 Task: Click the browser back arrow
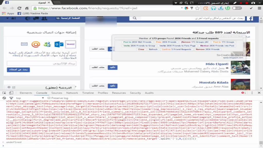pyautogui.click(x=5, y=8)
